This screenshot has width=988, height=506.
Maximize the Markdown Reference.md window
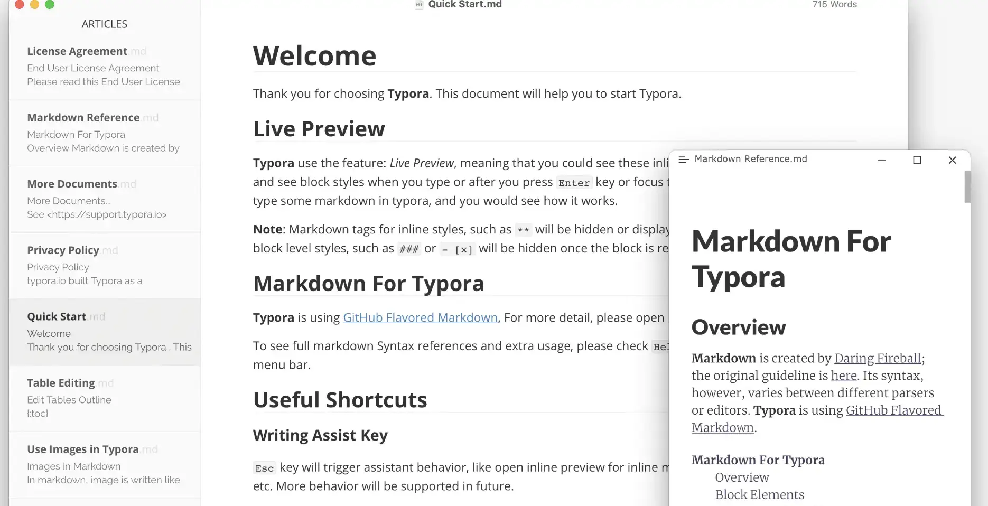(917, 160)
